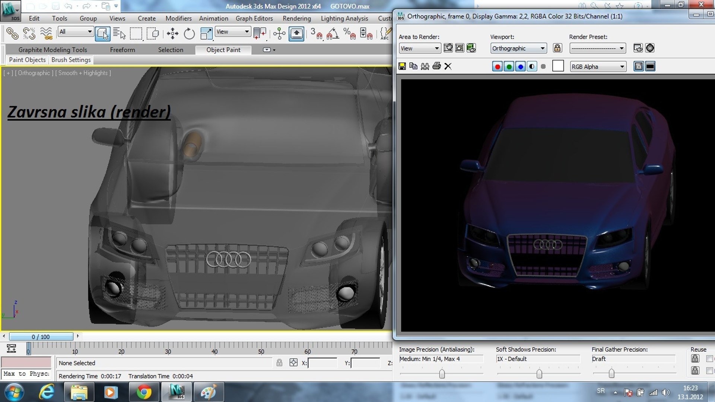This screenshot has height=402, width=715.
Task: Click the Edit Region icon in render window
Action: pos(448,48)
